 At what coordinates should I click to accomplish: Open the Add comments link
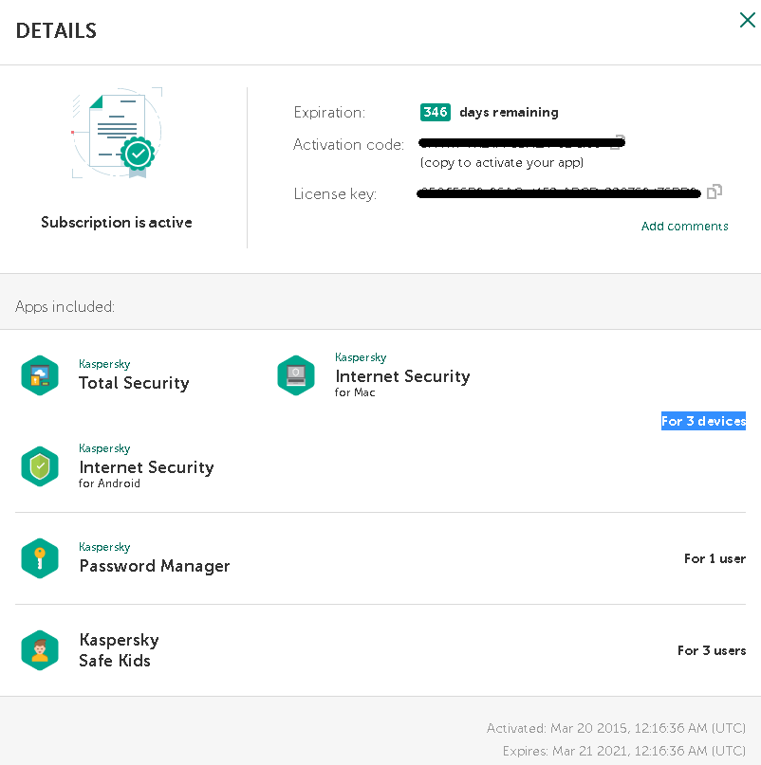point(684,226)
